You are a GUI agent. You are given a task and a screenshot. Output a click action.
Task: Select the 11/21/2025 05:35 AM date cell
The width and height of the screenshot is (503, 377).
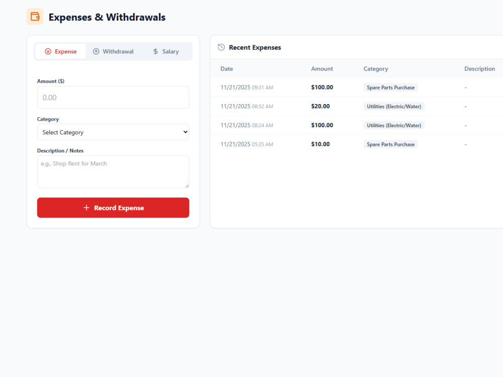click(x=246, y=144)
